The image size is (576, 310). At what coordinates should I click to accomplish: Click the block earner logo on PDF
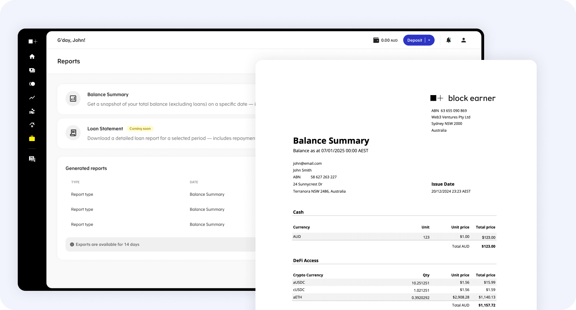point(463,98)
